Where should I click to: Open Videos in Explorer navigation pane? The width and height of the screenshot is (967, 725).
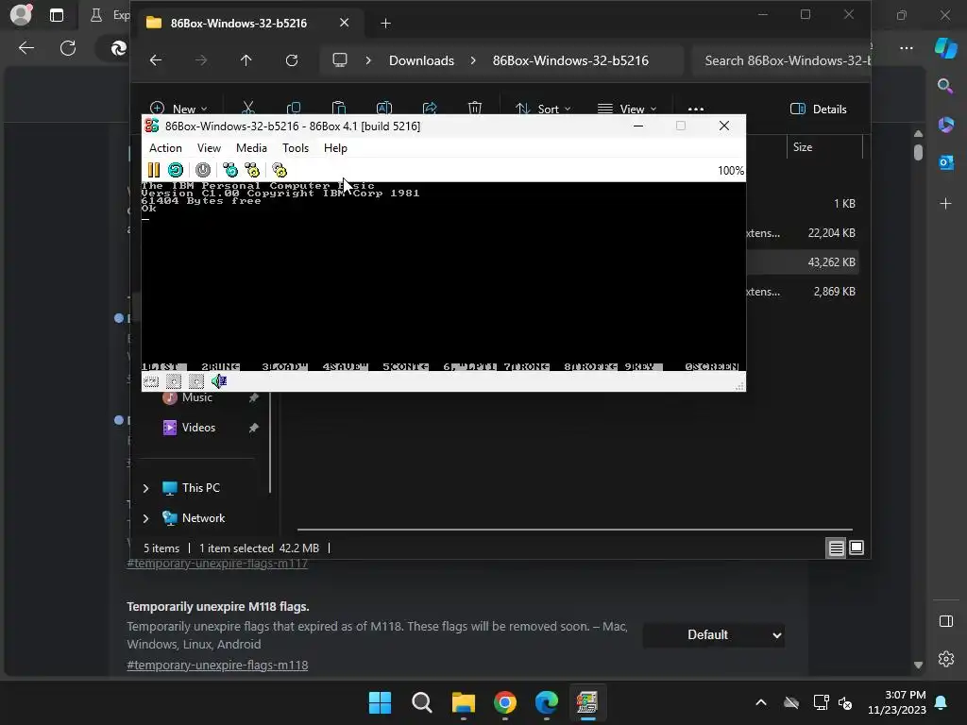click(x=198, y=428)
